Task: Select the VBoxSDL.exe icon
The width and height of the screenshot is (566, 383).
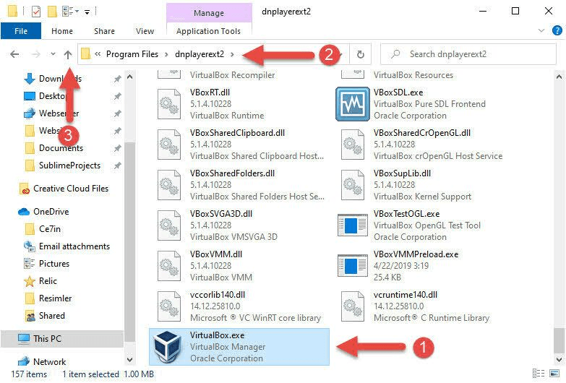Action: click(x=352, y=104)
